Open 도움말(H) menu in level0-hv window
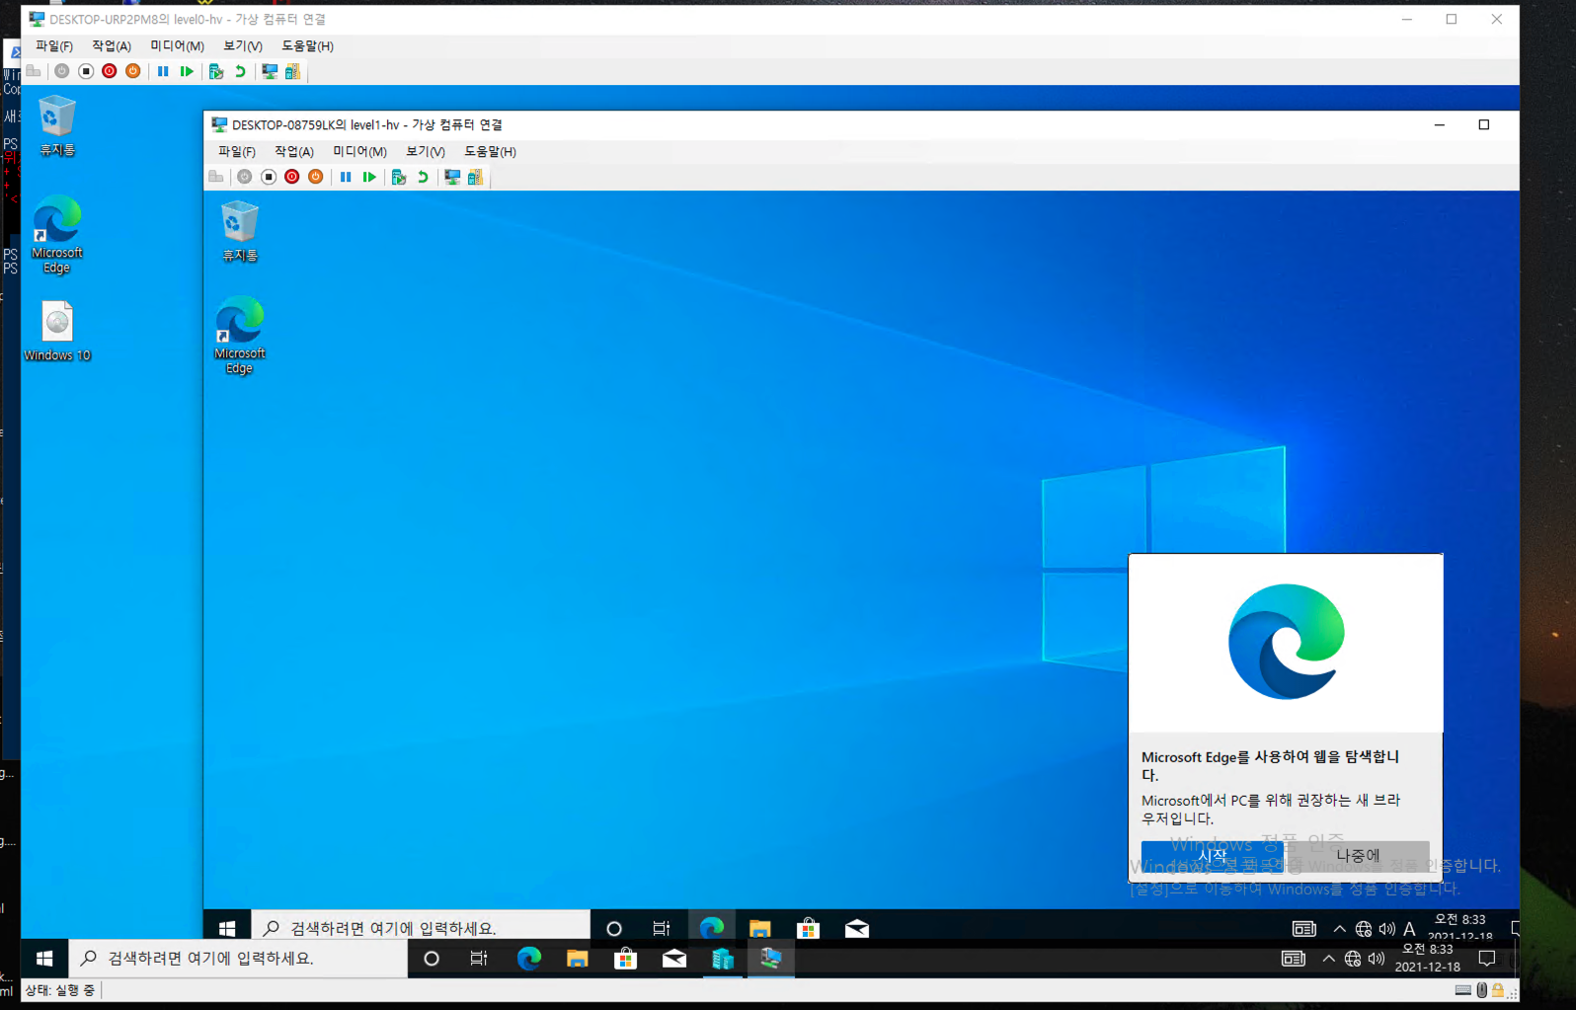The height and width of the screenshot is (1010, 1576). pos(308,46)
